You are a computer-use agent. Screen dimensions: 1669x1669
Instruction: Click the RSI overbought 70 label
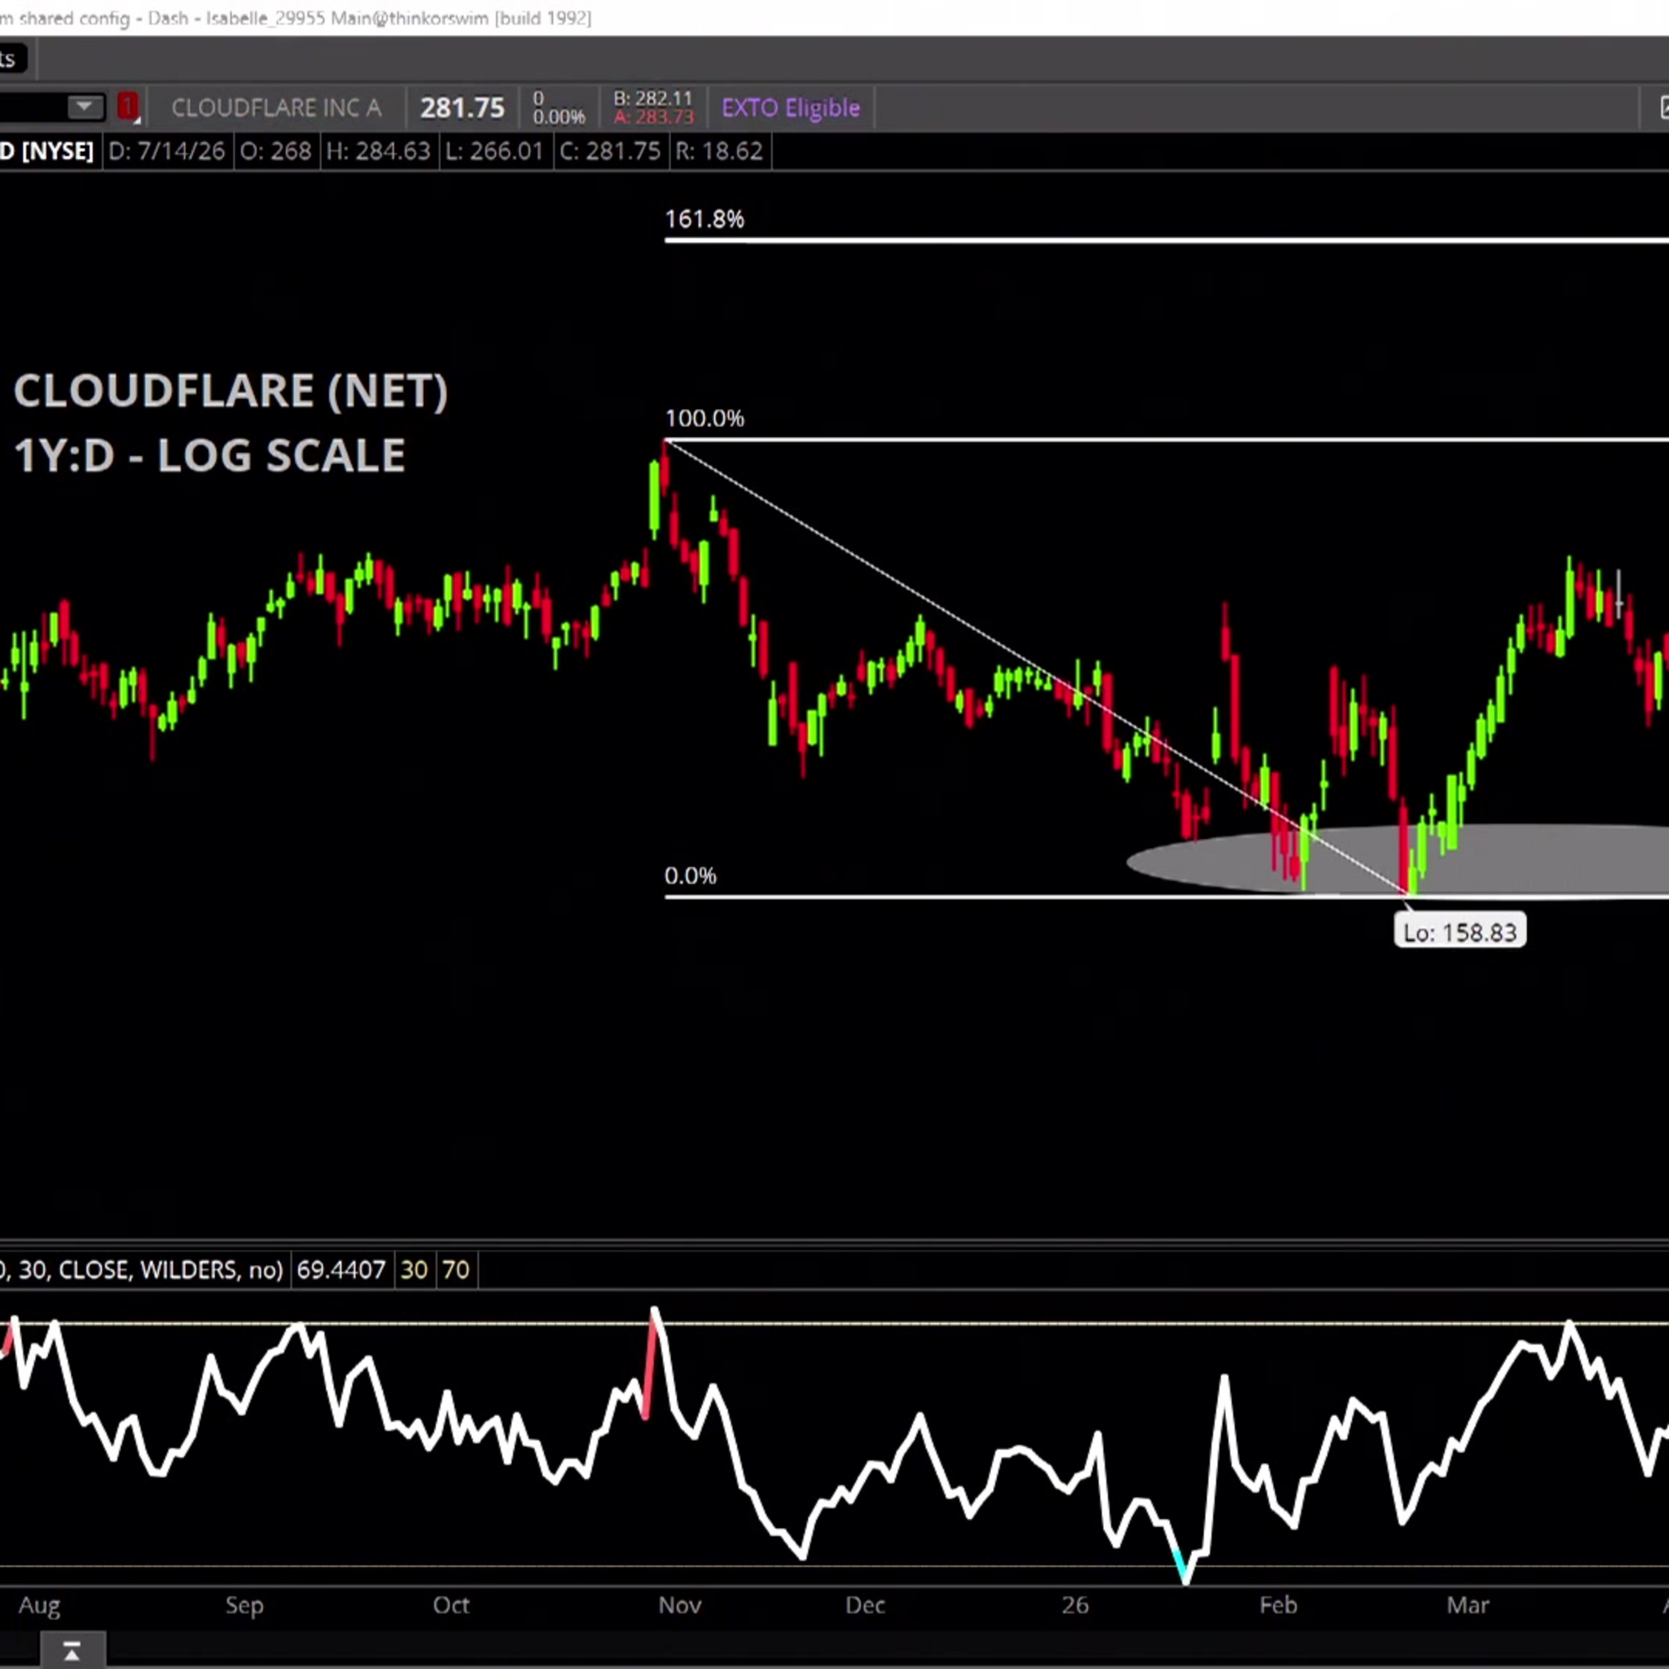pyautogui.click(x=455, y=1269)
